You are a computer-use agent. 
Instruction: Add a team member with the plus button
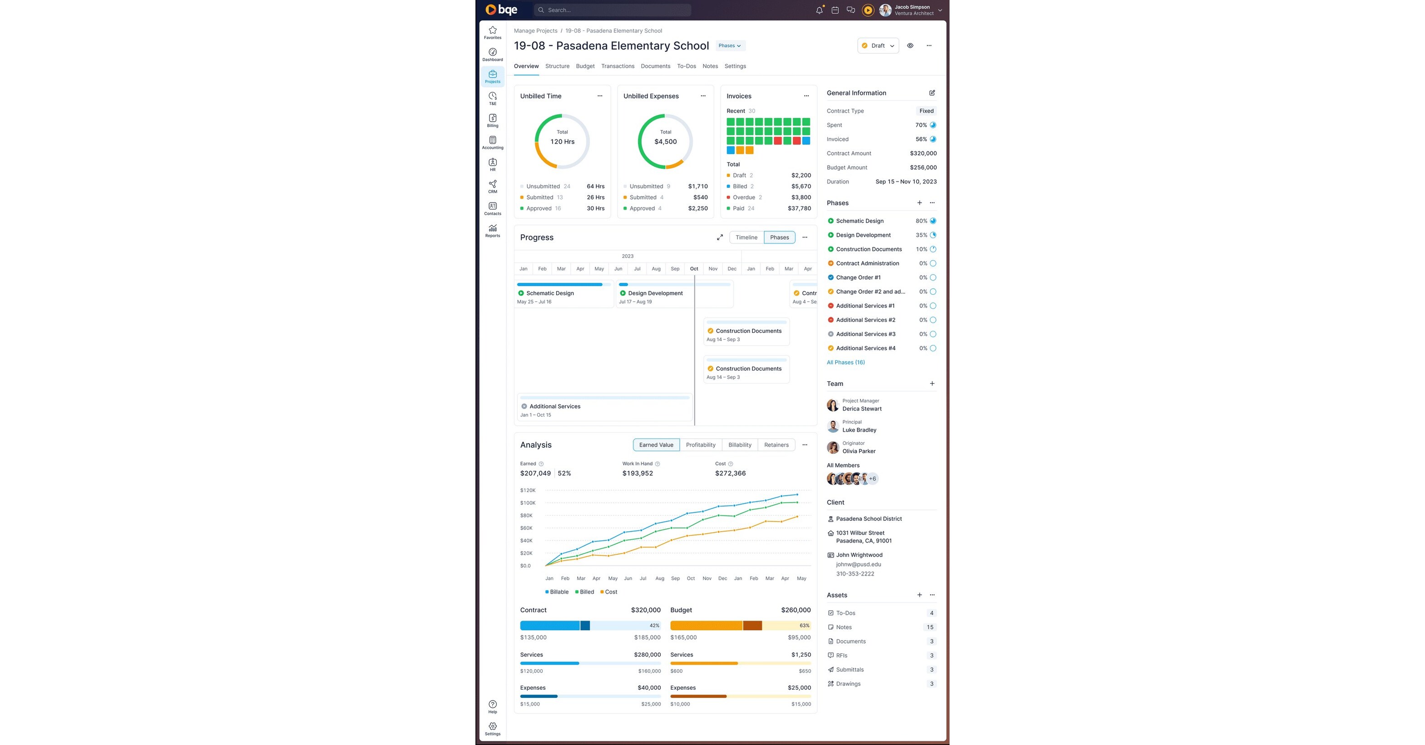coord(931,383)
